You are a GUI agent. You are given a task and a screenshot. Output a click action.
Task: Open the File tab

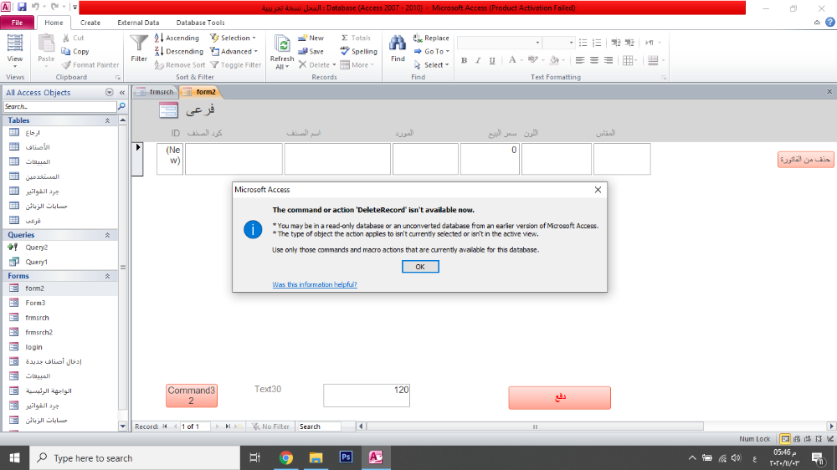(17, 23)
